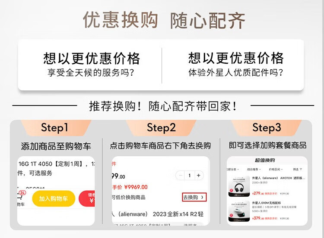Screen dimensions: 324x238
Task: Click the 去换购 link with arrow
Action: (x=194, y=197)
